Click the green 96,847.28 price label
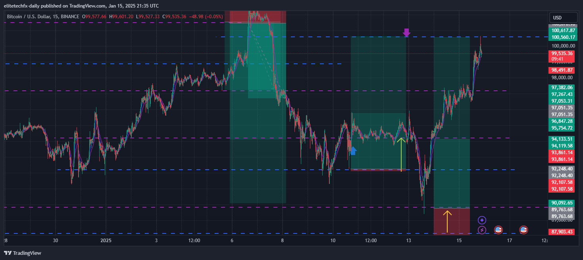Image resolution: width=583 pixels, height=260 pixels. pyautogui.click(x=562, y=121)
